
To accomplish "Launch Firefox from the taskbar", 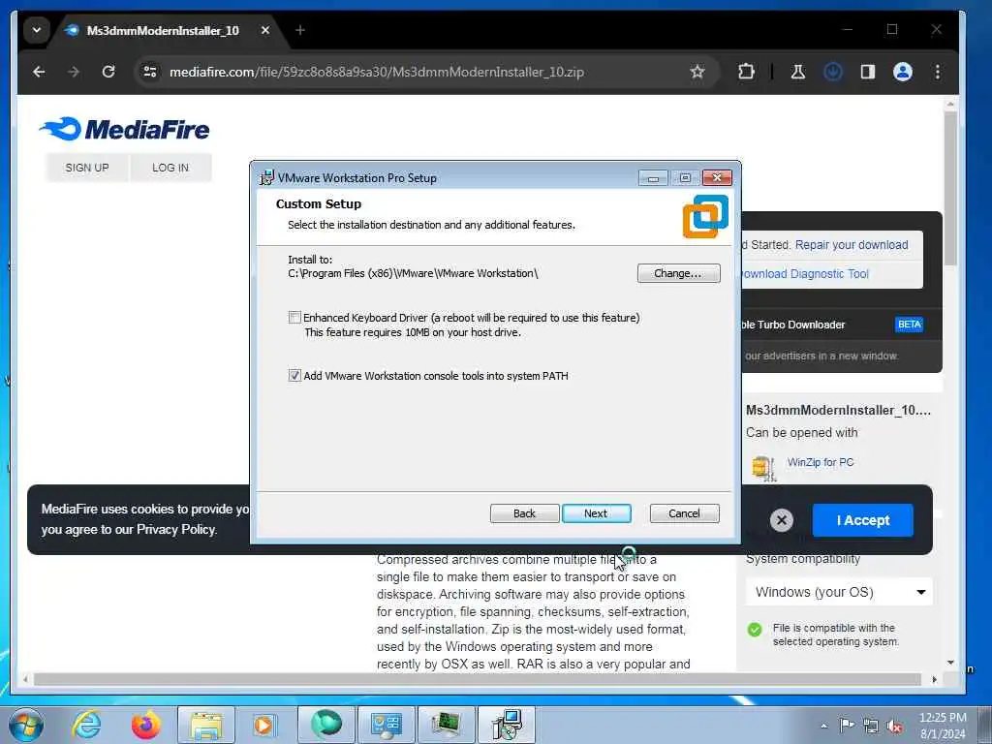I will point(145,725).
